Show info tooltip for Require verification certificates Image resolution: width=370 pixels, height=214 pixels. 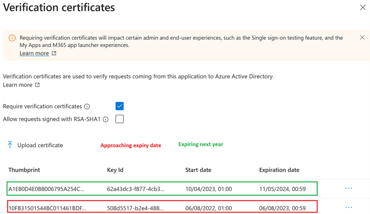pos(87,106)
